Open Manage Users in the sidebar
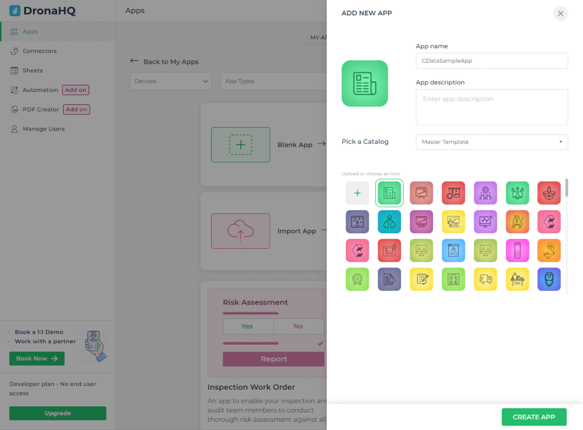583x430 pixels. 58,129
